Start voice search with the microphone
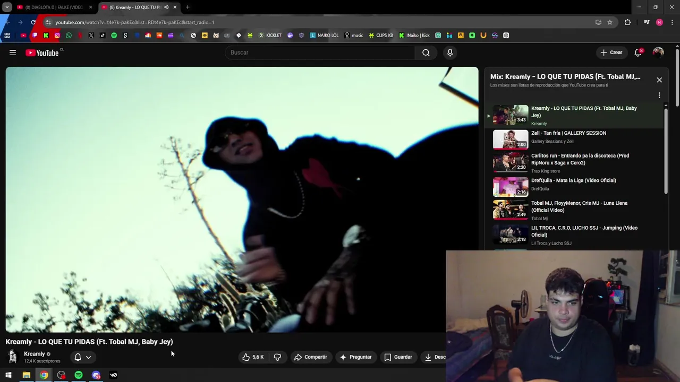This screenshot has height=382, width=680. (x=450, y=53)
